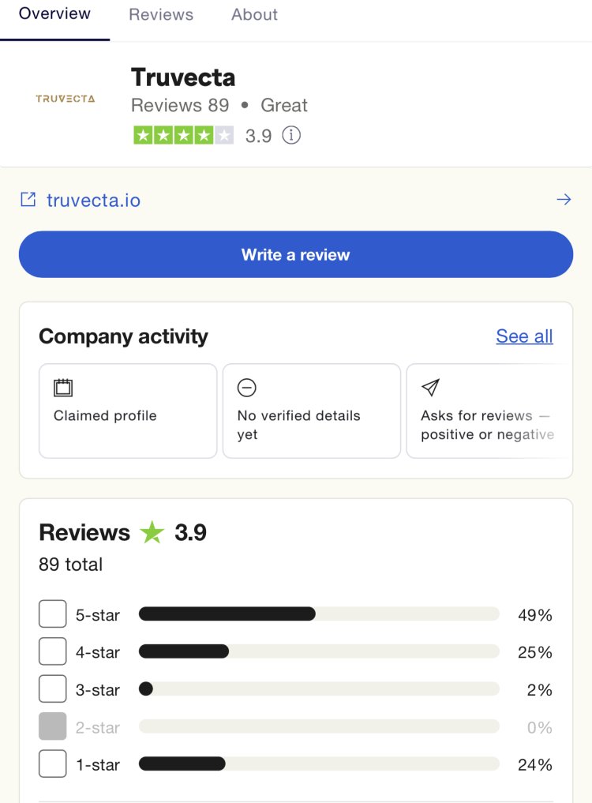
Task: Click the right arrow beside the website link
Action: pos(564,199)
